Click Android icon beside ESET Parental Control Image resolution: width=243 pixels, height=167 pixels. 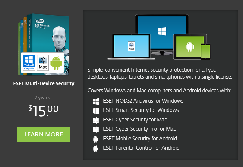(x=95, y=149)
